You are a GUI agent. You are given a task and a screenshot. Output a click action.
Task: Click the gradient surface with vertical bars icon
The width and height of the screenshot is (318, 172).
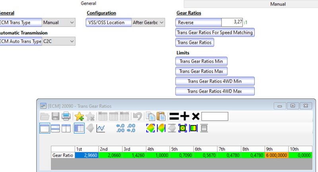(x=161, y=128)
